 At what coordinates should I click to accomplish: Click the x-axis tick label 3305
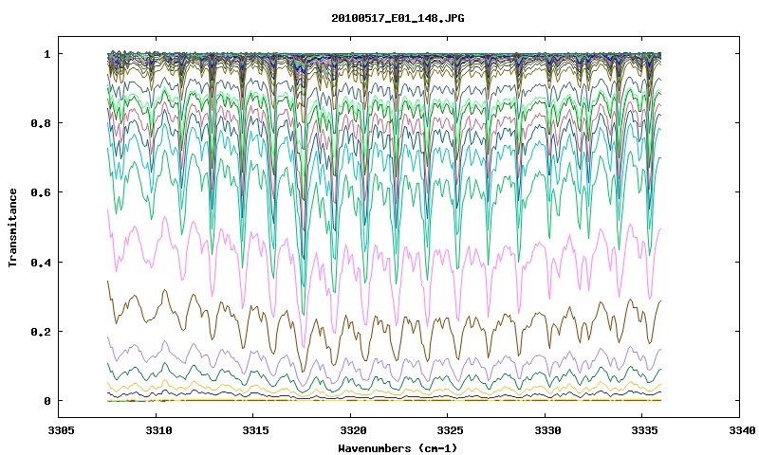tap(59, 430)
